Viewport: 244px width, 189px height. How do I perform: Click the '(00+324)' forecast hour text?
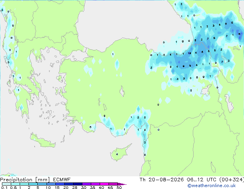point(232,180)
